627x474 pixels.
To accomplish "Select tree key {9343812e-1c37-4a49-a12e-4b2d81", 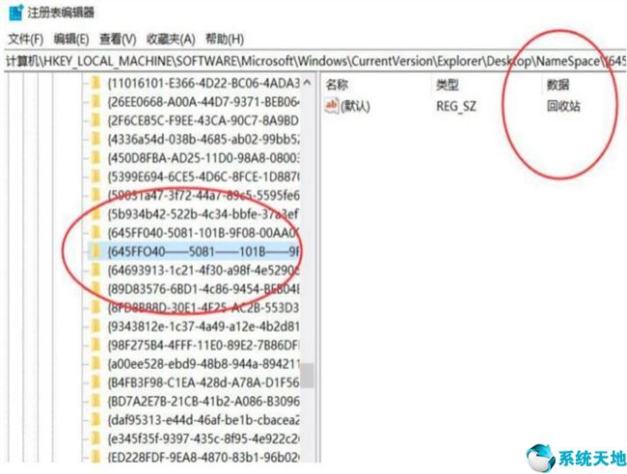I will (x=204, y=327).
